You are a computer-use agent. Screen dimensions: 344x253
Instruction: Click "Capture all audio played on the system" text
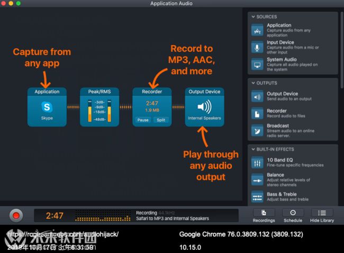pyautogui.click(x=292, y=67)
